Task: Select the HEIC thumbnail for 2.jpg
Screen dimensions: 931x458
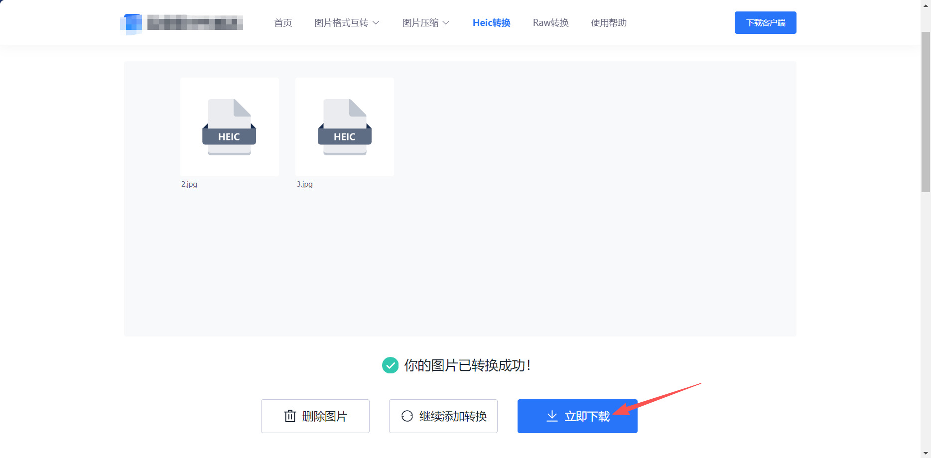Action: [x=229, y=126]
